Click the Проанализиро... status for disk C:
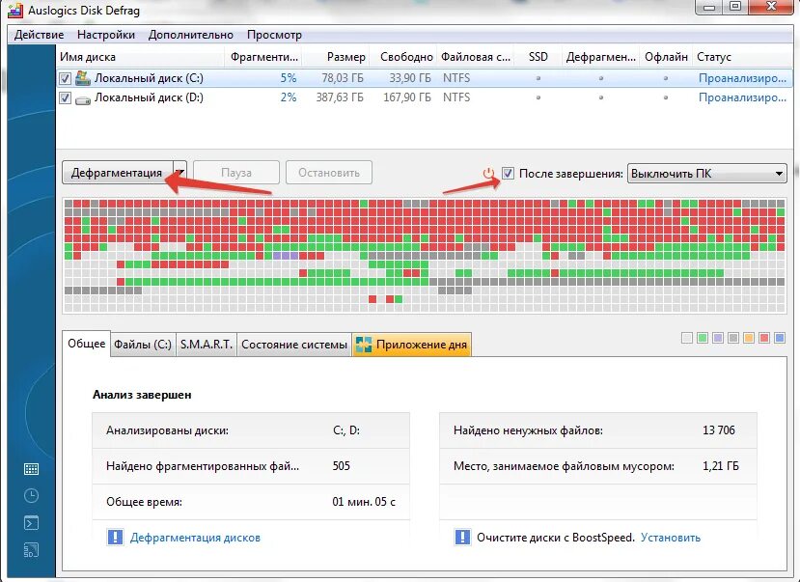 (742, 78)
